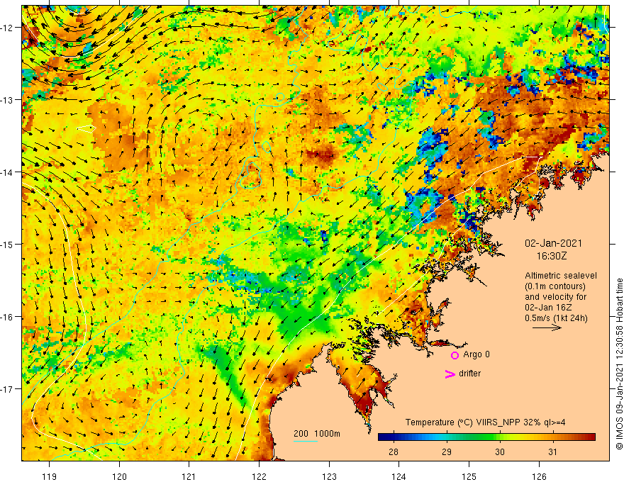624x482 pixels.
Task: Click the longitude axis label 120
Action: [x=119, y=476]
